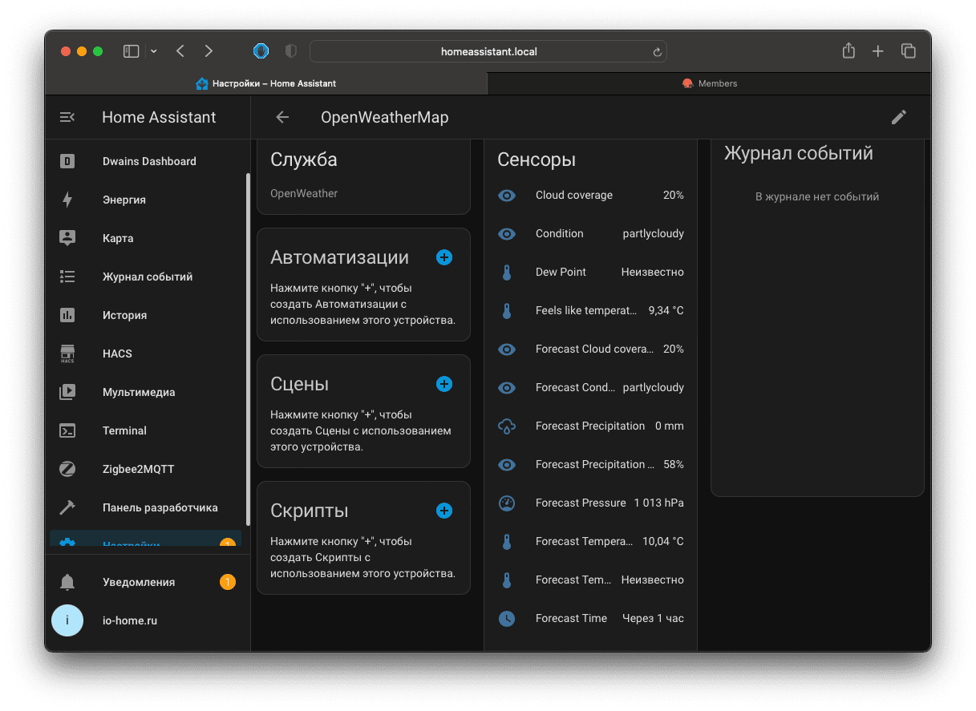This screenshot has height=711, width=976.
Task: Click the Feels like temperature thermometer icon
Action: tap(507, 310)
